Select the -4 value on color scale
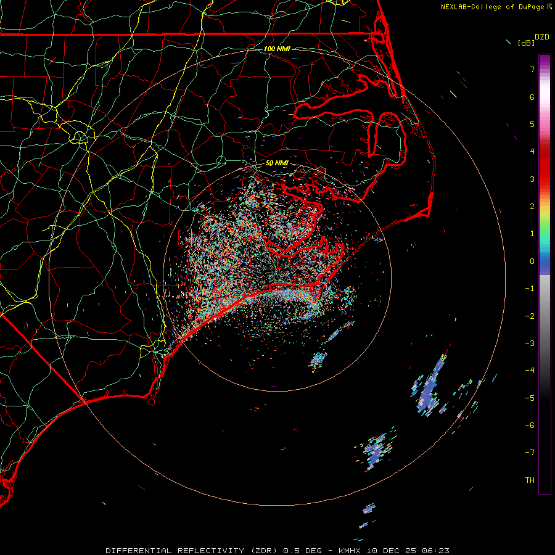This screenshot has width=555, height=555. coord(530,371)
